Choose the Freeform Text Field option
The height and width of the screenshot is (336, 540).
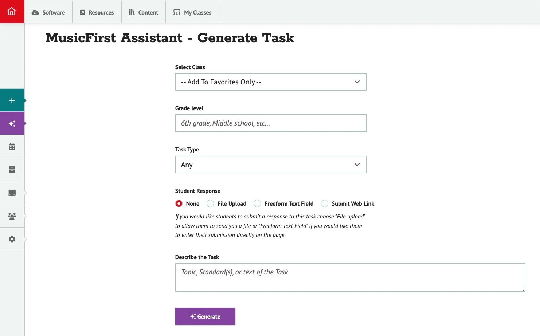click(x=257, y=203)
